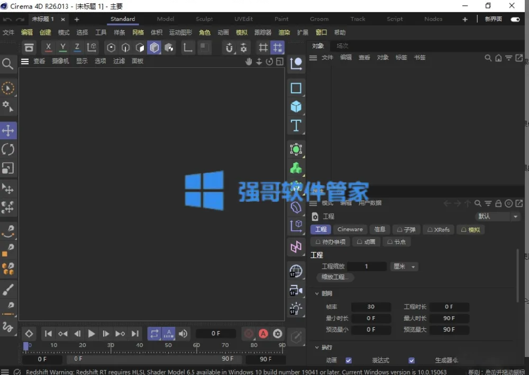
Task: Select the Scale tool
Action: [8, 168]
